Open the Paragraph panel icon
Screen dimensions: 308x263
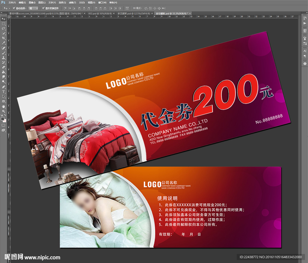pyautogui.click(x=305, y=56)
